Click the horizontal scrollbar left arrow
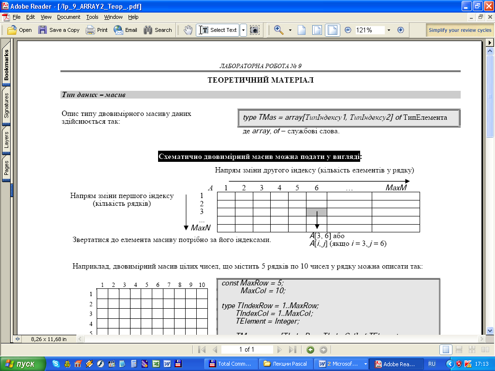The image size is (495, 371). tap(80, 339)
